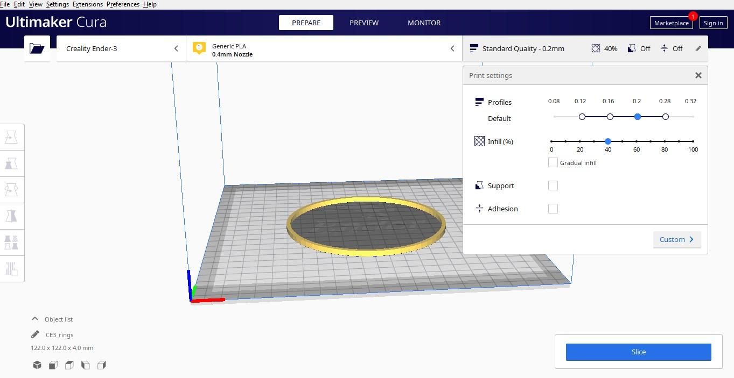Screen dimensions: 734x378
Task: Select the Support Blocker tool
Action: 11,268
